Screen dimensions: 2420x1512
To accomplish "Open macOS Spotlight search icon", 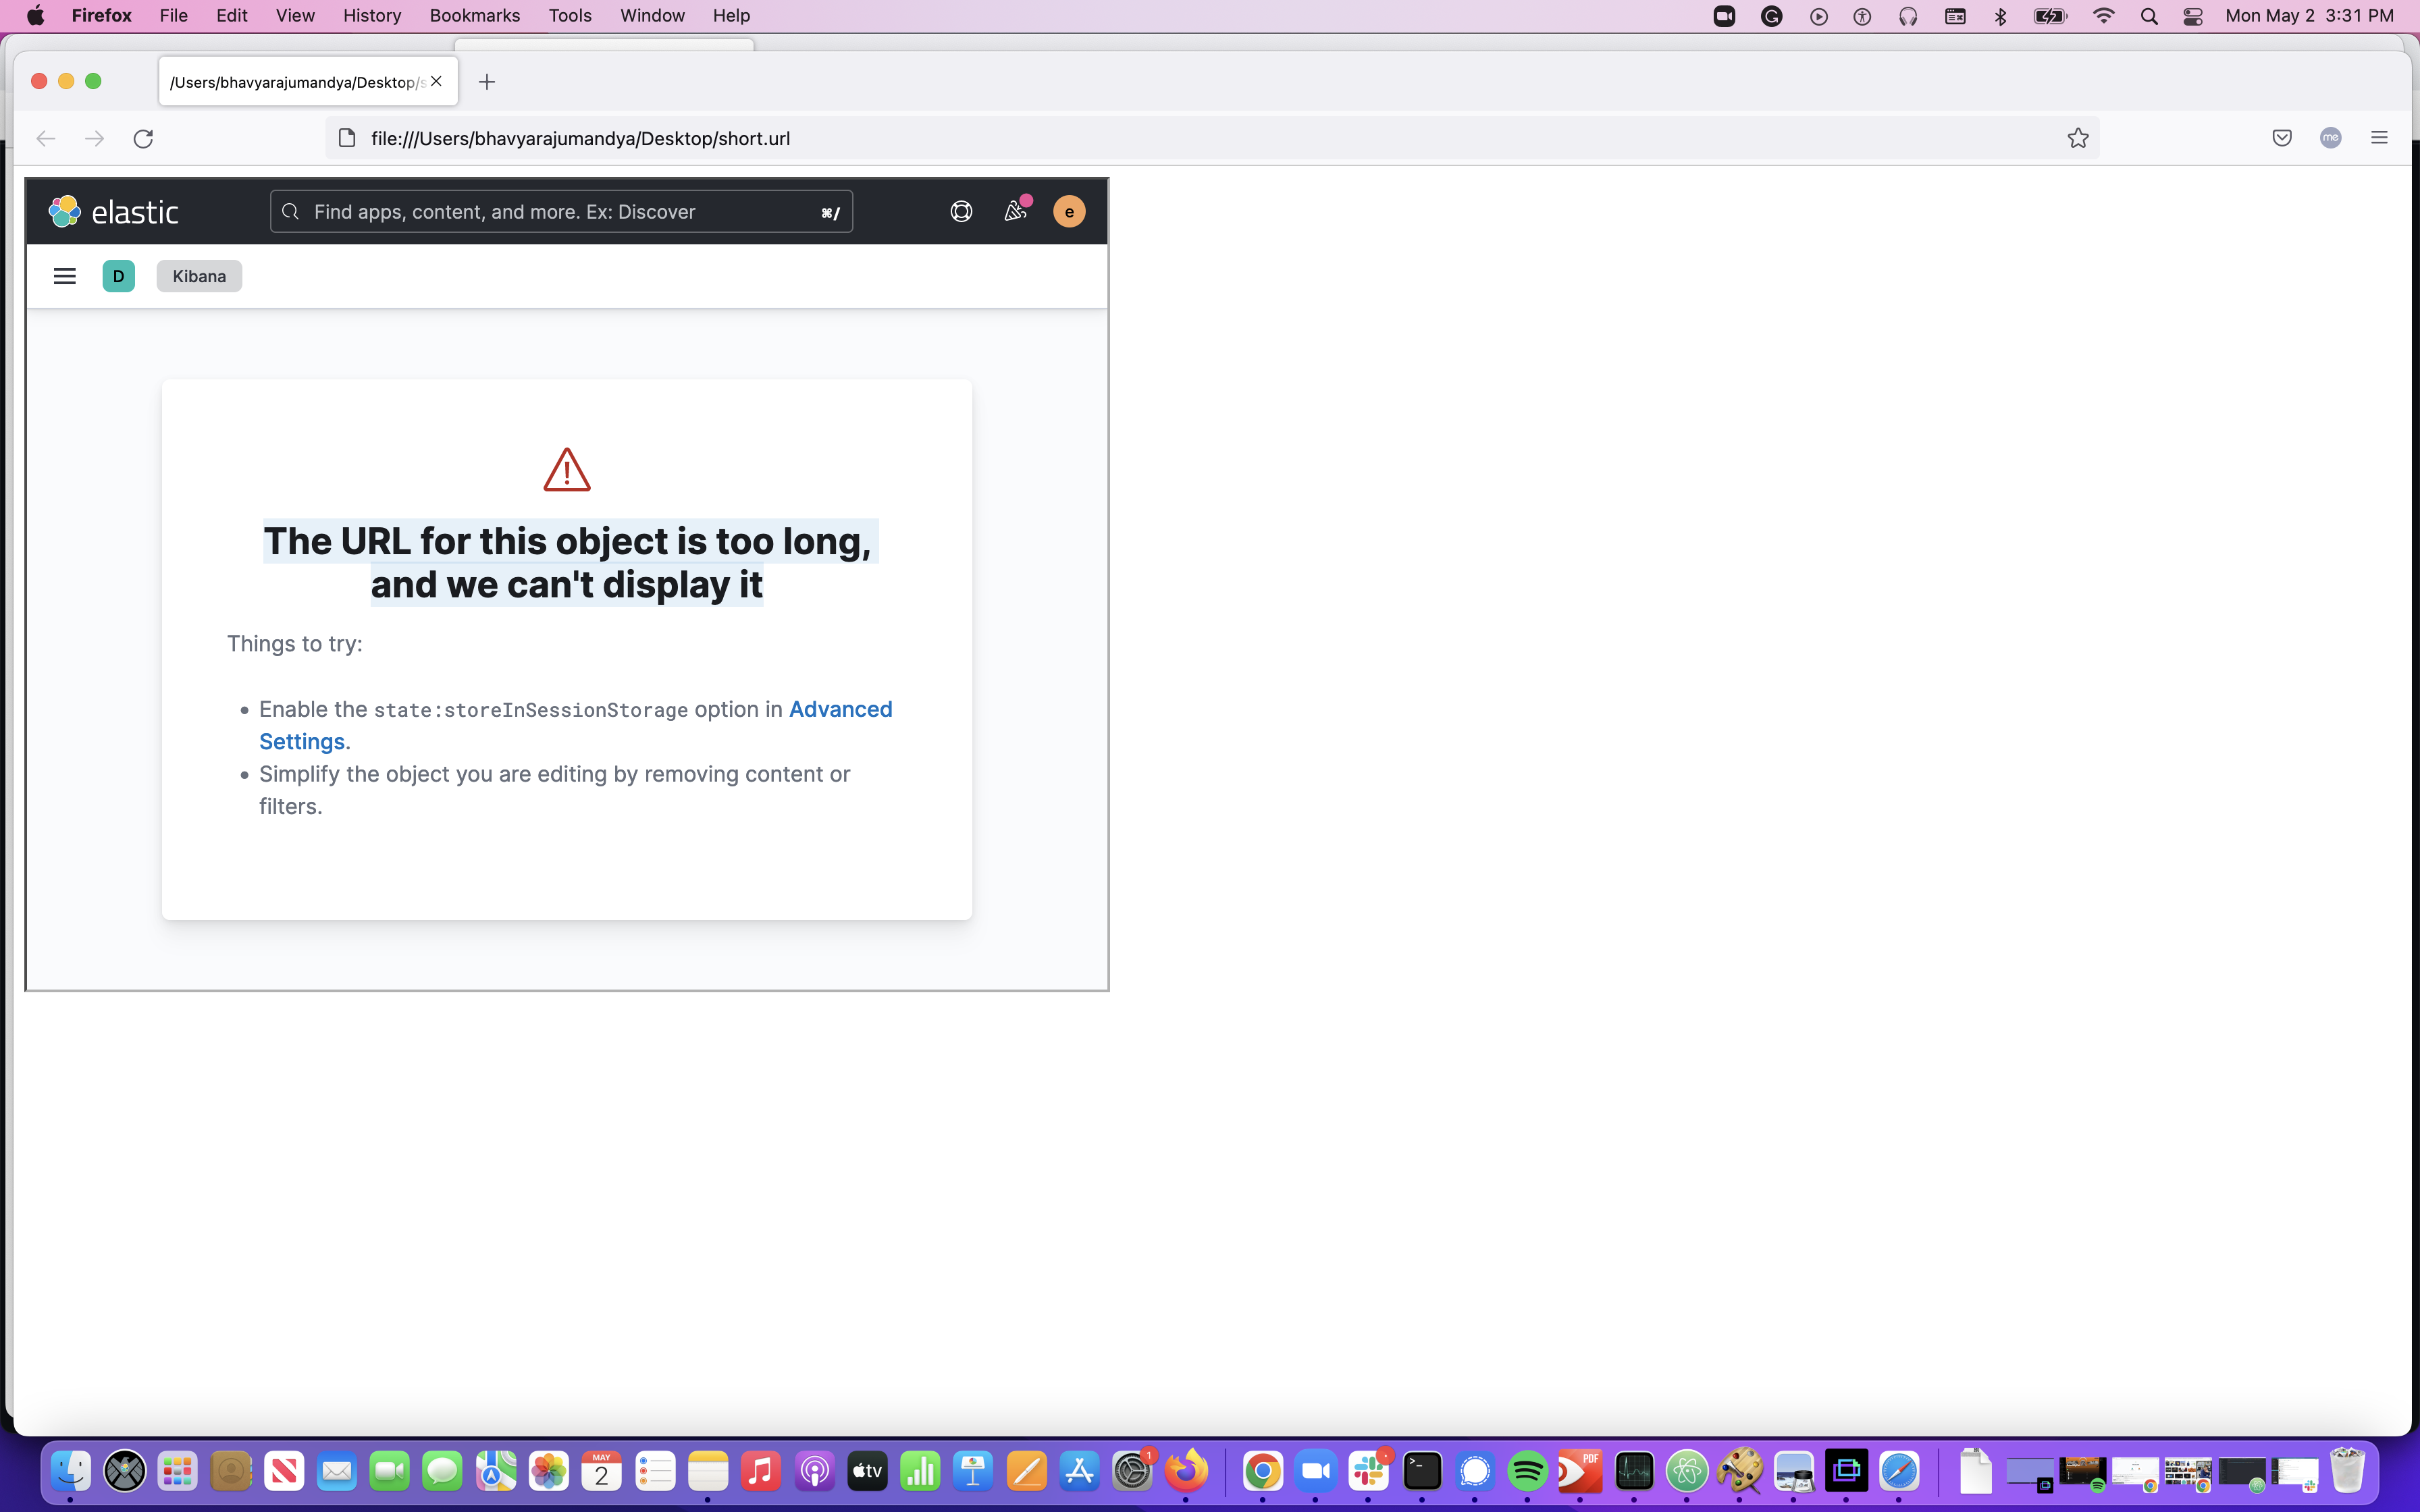I will tap(2149, 16).
